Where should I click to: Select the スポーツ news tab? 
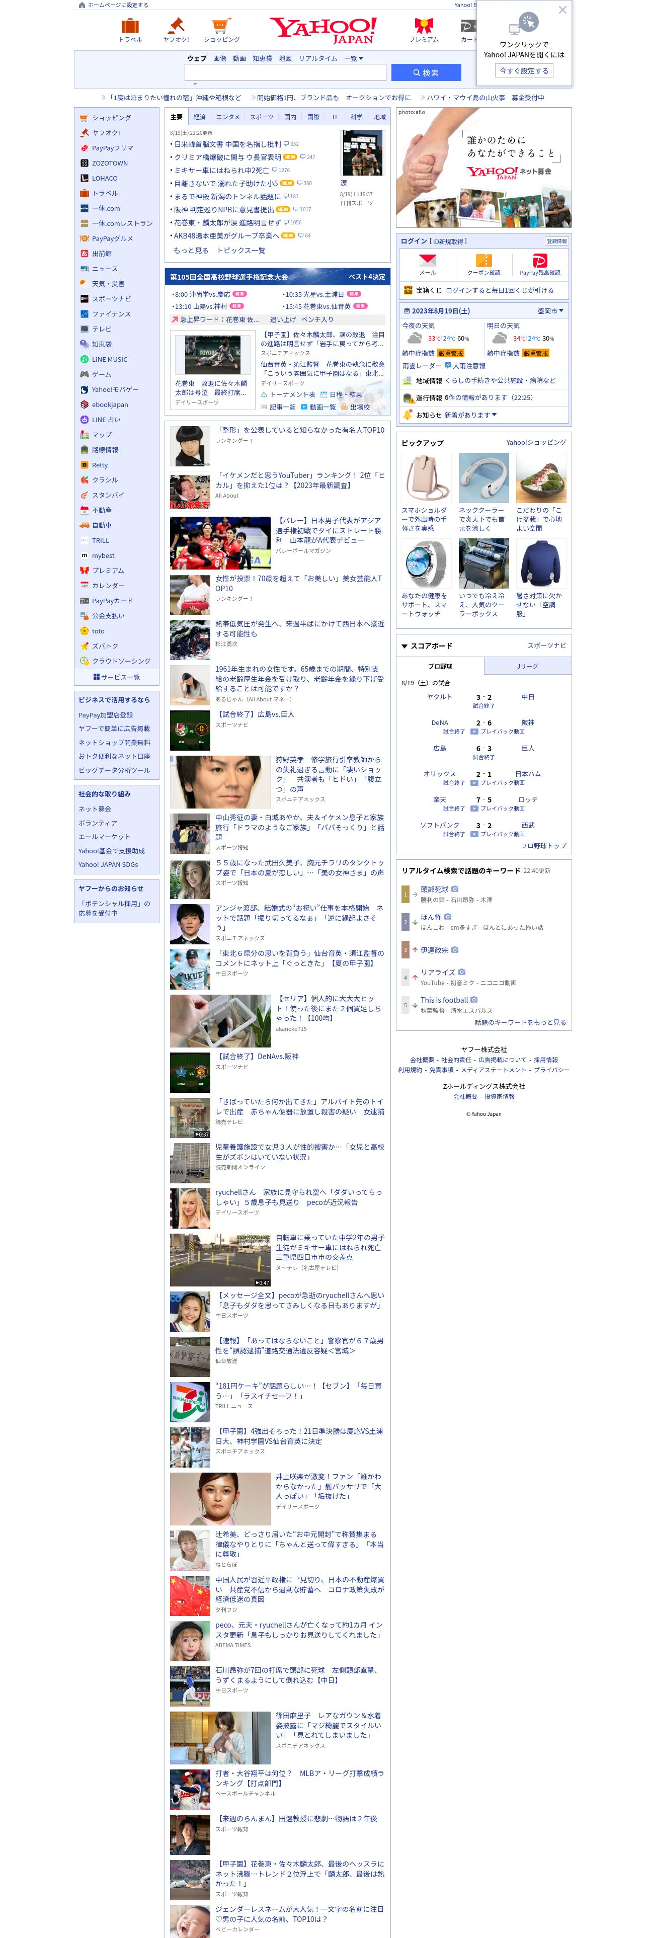(262, 117)
